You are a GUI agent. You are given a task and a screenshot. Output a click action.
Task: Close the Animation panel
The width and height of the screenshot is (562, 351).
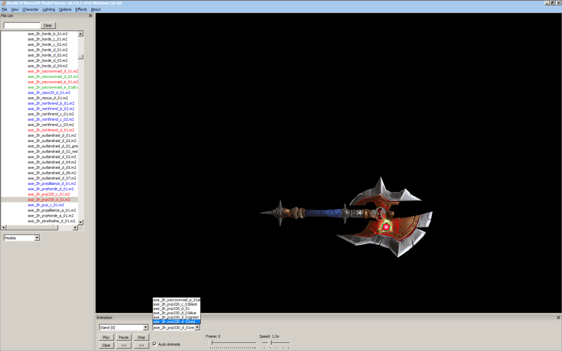click(558, 318)
